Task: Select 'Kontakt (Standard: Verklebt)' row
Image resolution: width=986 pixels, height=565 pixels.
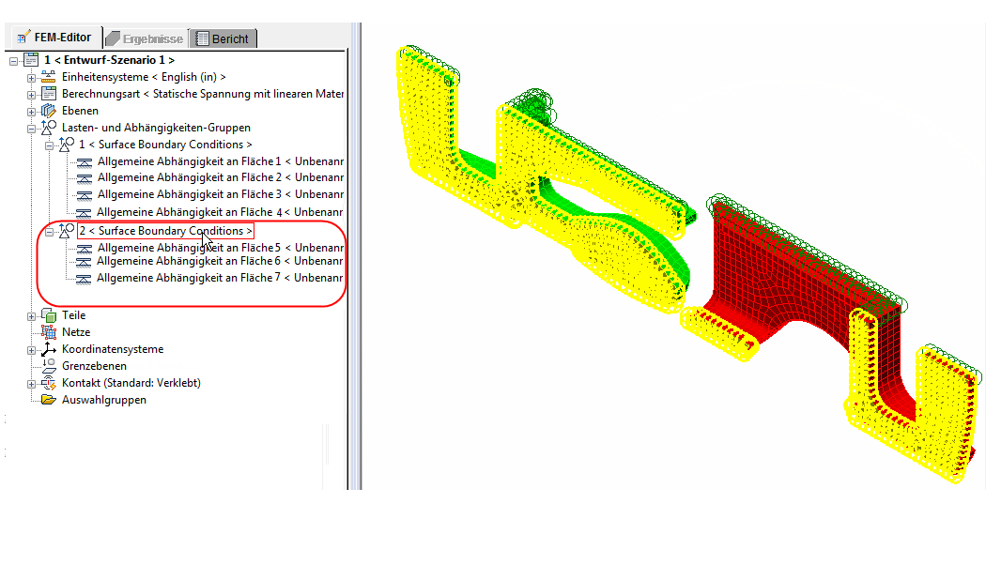Action: (x=131, y=383)
